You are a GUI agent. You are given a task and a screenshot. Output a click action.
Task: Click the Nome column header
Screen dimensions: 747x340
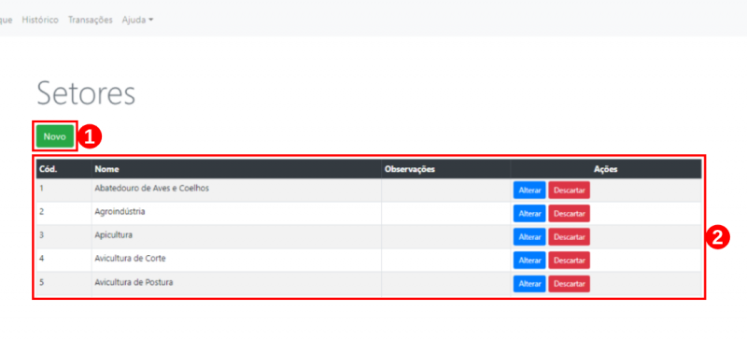(x=236, y=169)
